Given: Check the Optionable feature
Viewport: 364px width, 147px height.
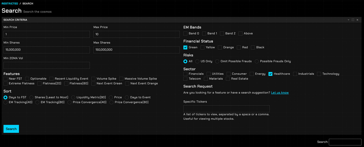Looking at the screenshot, I should pos(27,79).
